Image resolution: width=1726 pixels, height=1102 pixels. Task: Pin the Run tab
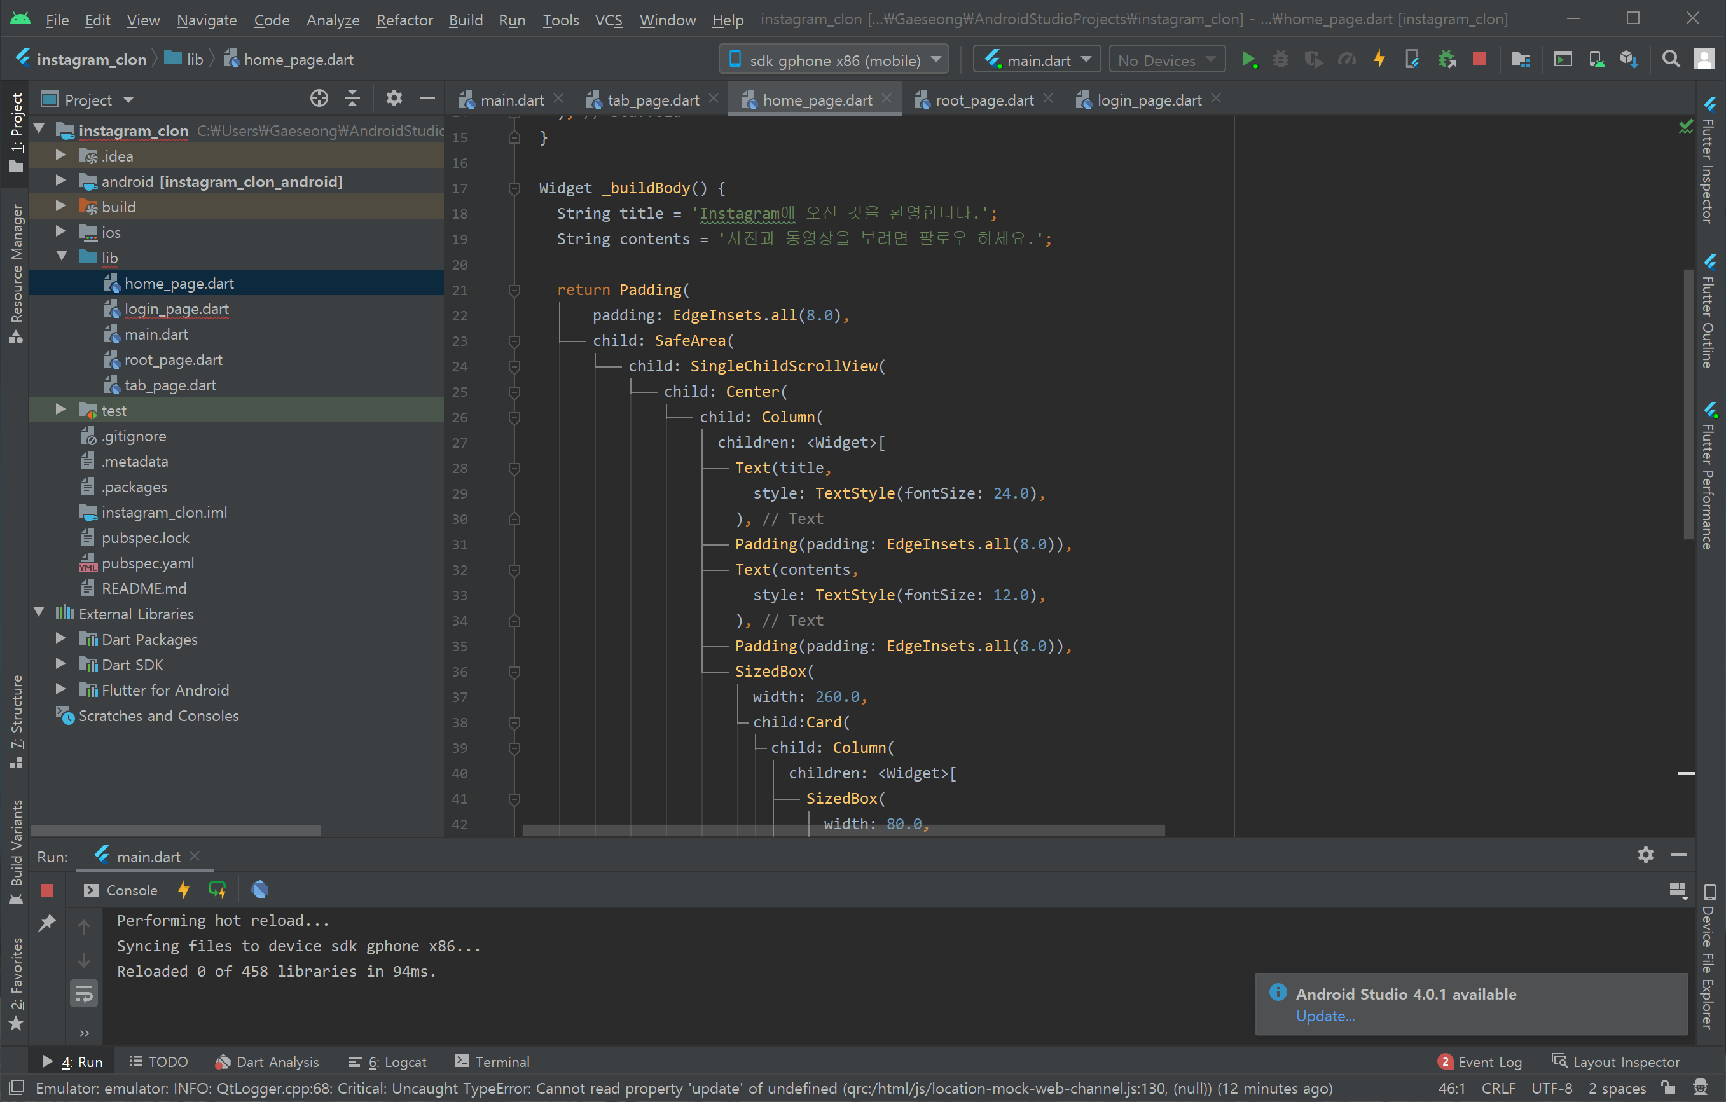tap(47, 923)
